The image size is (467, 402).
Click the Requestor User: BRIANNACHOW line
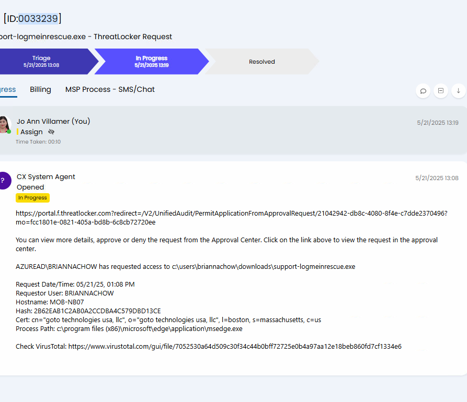[65, 293]
